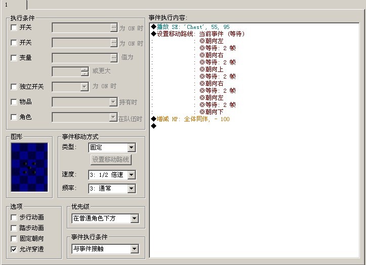Toggle the 踏步动画 option
The width and height of the screenshot is (366, 265).
[x=14, y=228]
